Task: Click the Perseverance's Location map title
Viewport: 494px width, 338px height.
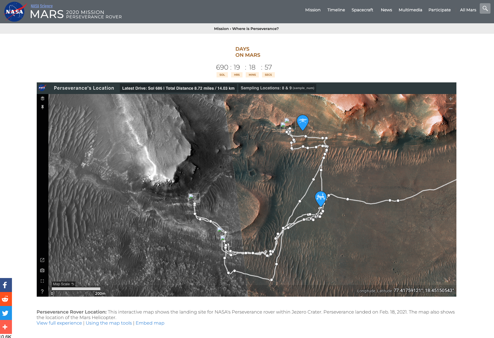Action: click(x=84, y=88)
